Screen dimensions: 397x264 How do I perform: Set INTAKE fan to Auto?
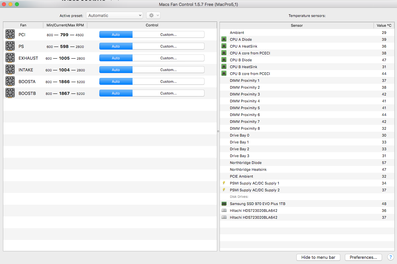click(116, 70)
